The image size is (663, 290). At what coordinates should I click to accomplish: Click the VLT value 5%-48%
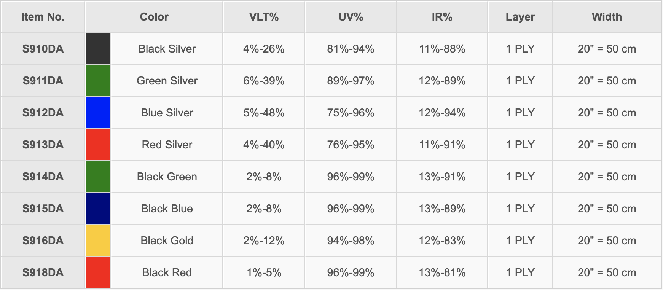[264, 113]
